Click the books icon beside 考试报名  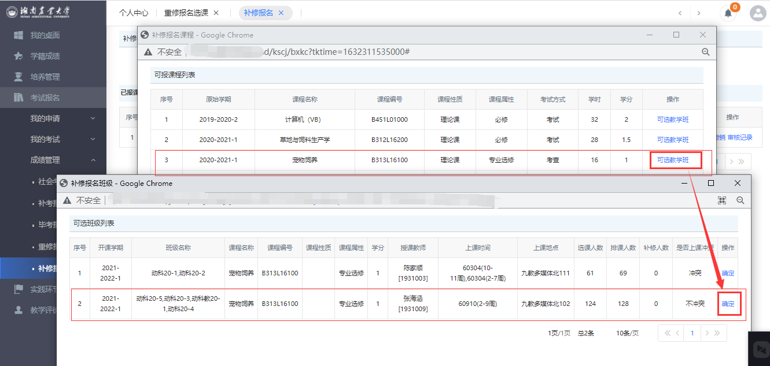18,98
